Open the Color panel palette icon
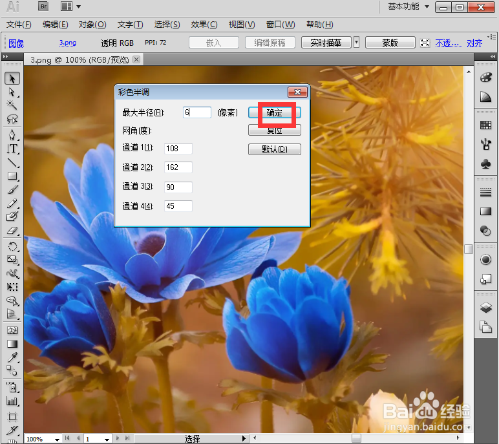499x444 pixels. coord(485,78)
